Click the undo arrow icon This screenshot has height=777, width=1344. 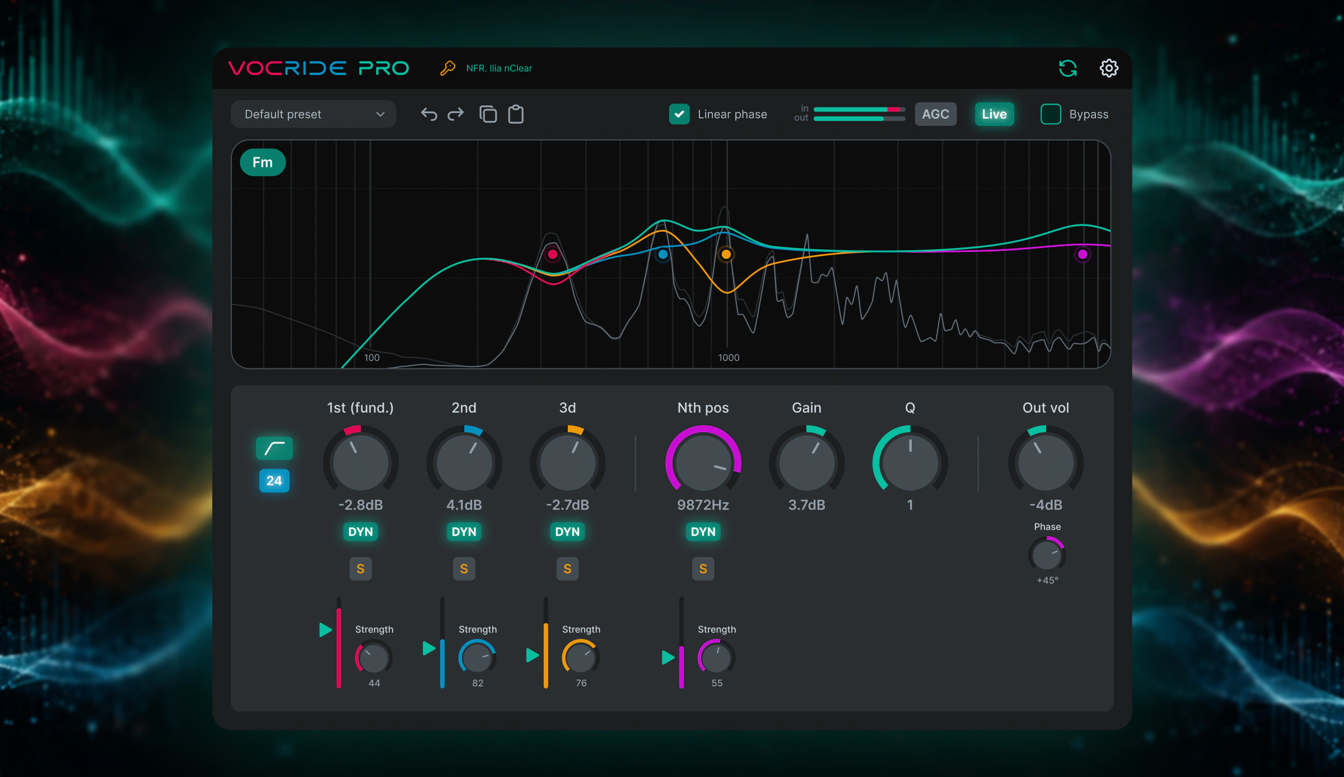point(429,114)
